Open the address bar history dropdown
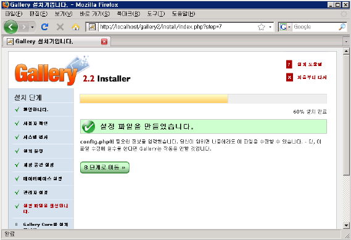The height and width of the screenshot is (240, 351). (x=270, y=27)
